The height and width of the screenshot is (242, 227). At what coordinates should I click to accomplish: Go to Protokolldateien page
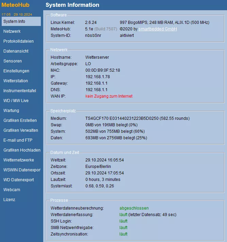click(x=18, y=41)
